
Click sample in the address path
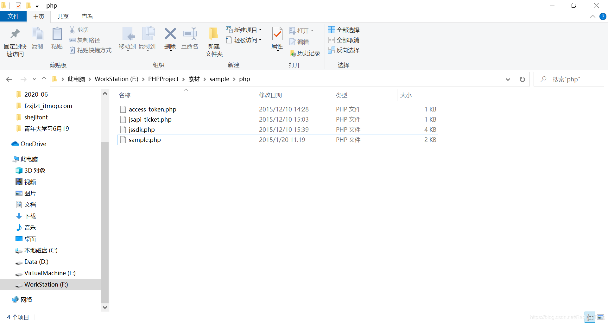tap(219, 79)
